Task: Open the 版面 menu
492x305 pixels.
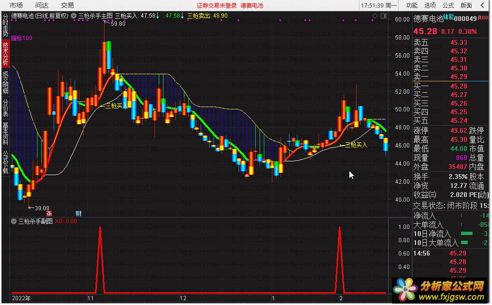Action: [466, 5]
